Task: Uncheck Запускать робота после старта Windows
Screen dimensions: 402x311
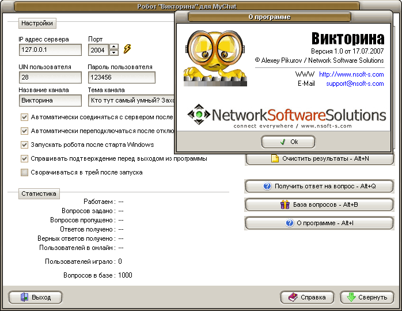Action: tap(24, 145)
